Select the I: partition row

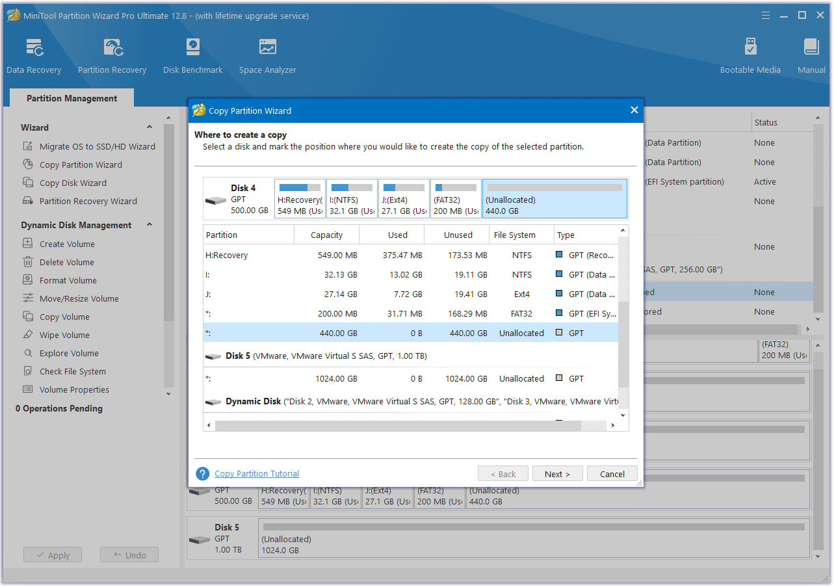(410, 274)
